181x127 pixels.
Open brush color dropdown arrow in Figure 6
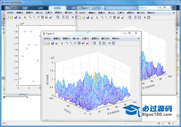tap(90, 43)
